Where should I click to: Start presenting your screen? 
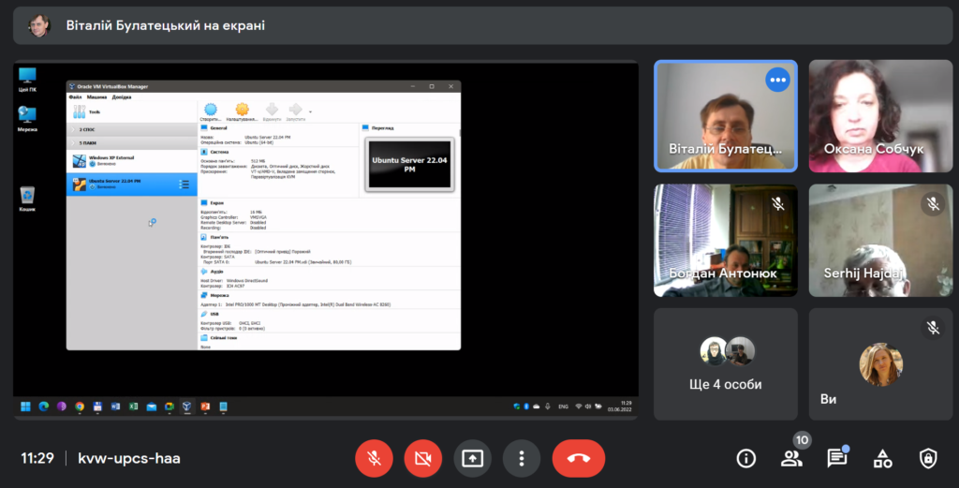tap(472, 458)
